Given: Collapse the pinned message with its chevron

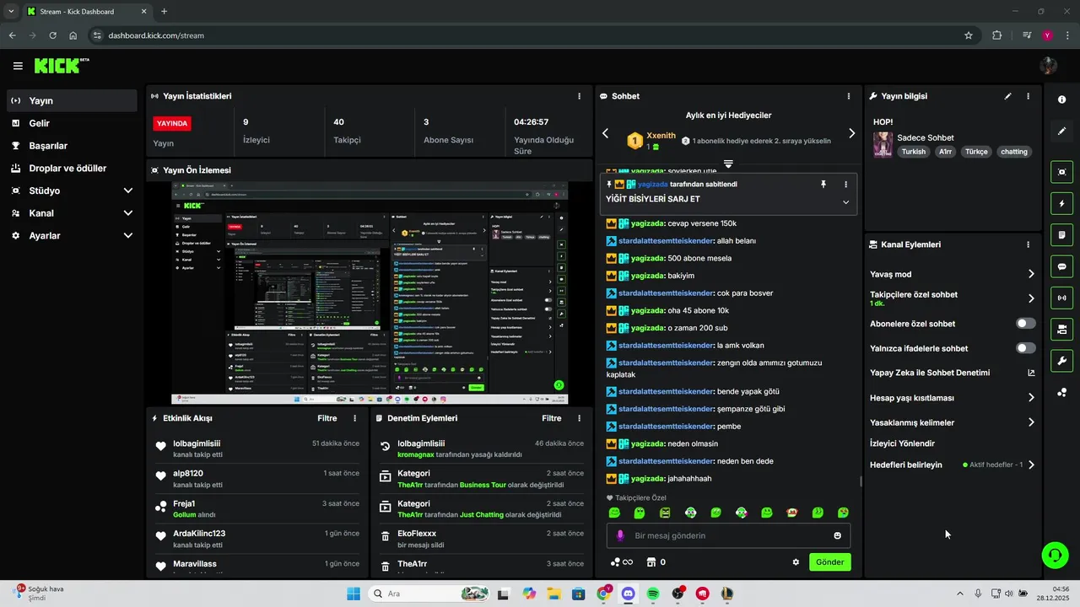Looking at the screenshot, I should pyautogui.click(x=845, y=202).
